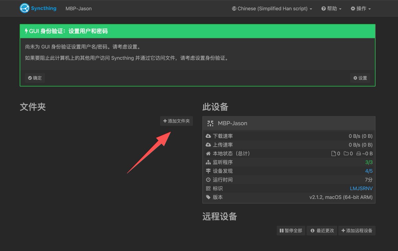Click the disk size icon showing ~0 B
Viewport: 398px width, 251px height.
358,153
